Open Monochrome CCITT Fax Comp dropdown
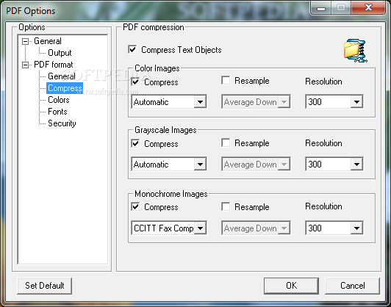This screenshot has height=307, width=391. point(169,228)
